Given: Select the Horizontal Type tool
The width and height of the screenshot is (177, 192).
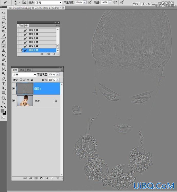Looking at the screenshot, I should click(x=3, y=83).
